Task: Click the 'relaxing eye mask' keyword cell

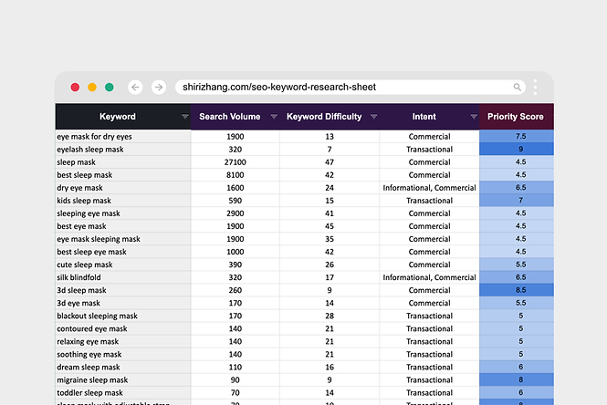Action: coord(122,341)
